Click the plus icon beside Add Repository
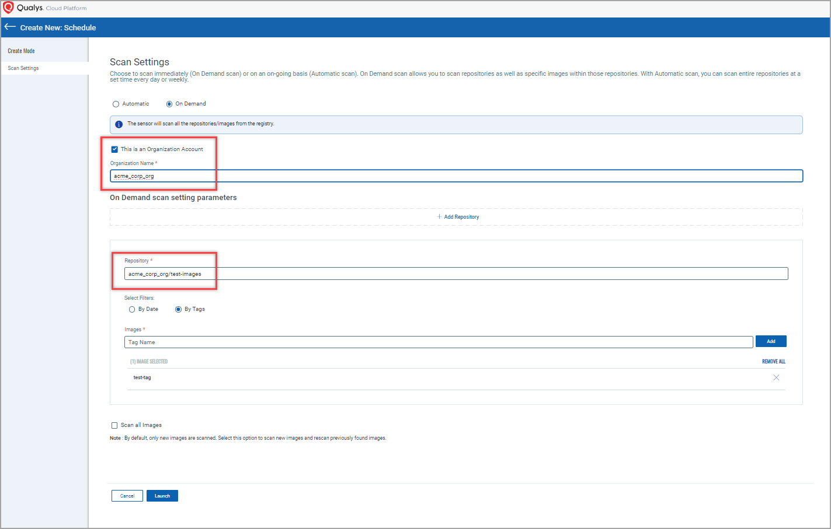Image resolution: width=831 pixels, height=529 pixels. [439, 217]
